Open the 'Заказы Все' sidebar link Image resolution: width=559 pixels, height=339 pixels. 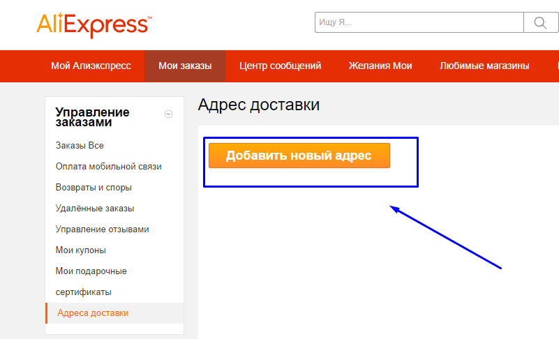pos(80,146)
